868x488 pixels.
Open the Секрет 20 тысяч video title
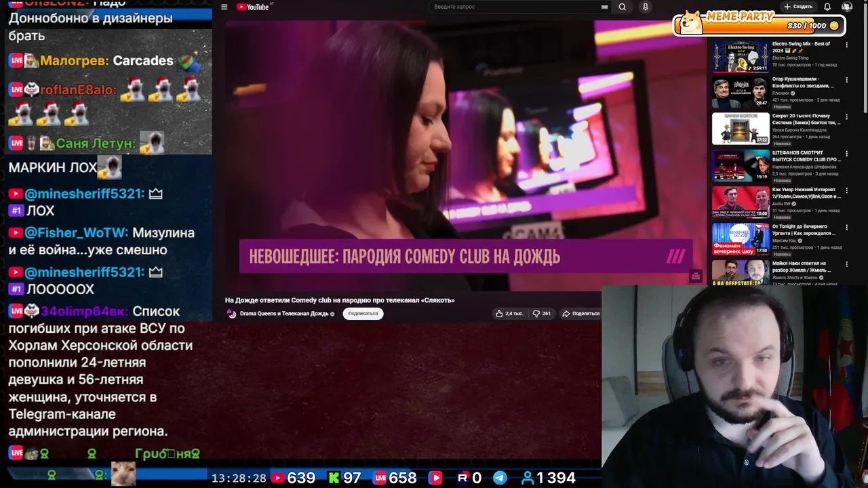pyautogui.click(x=806, y=119)
